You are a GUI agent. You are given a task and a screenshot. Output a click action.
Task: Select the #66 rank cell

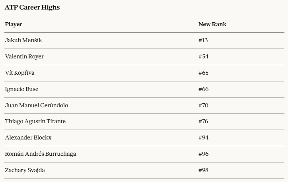204,89
